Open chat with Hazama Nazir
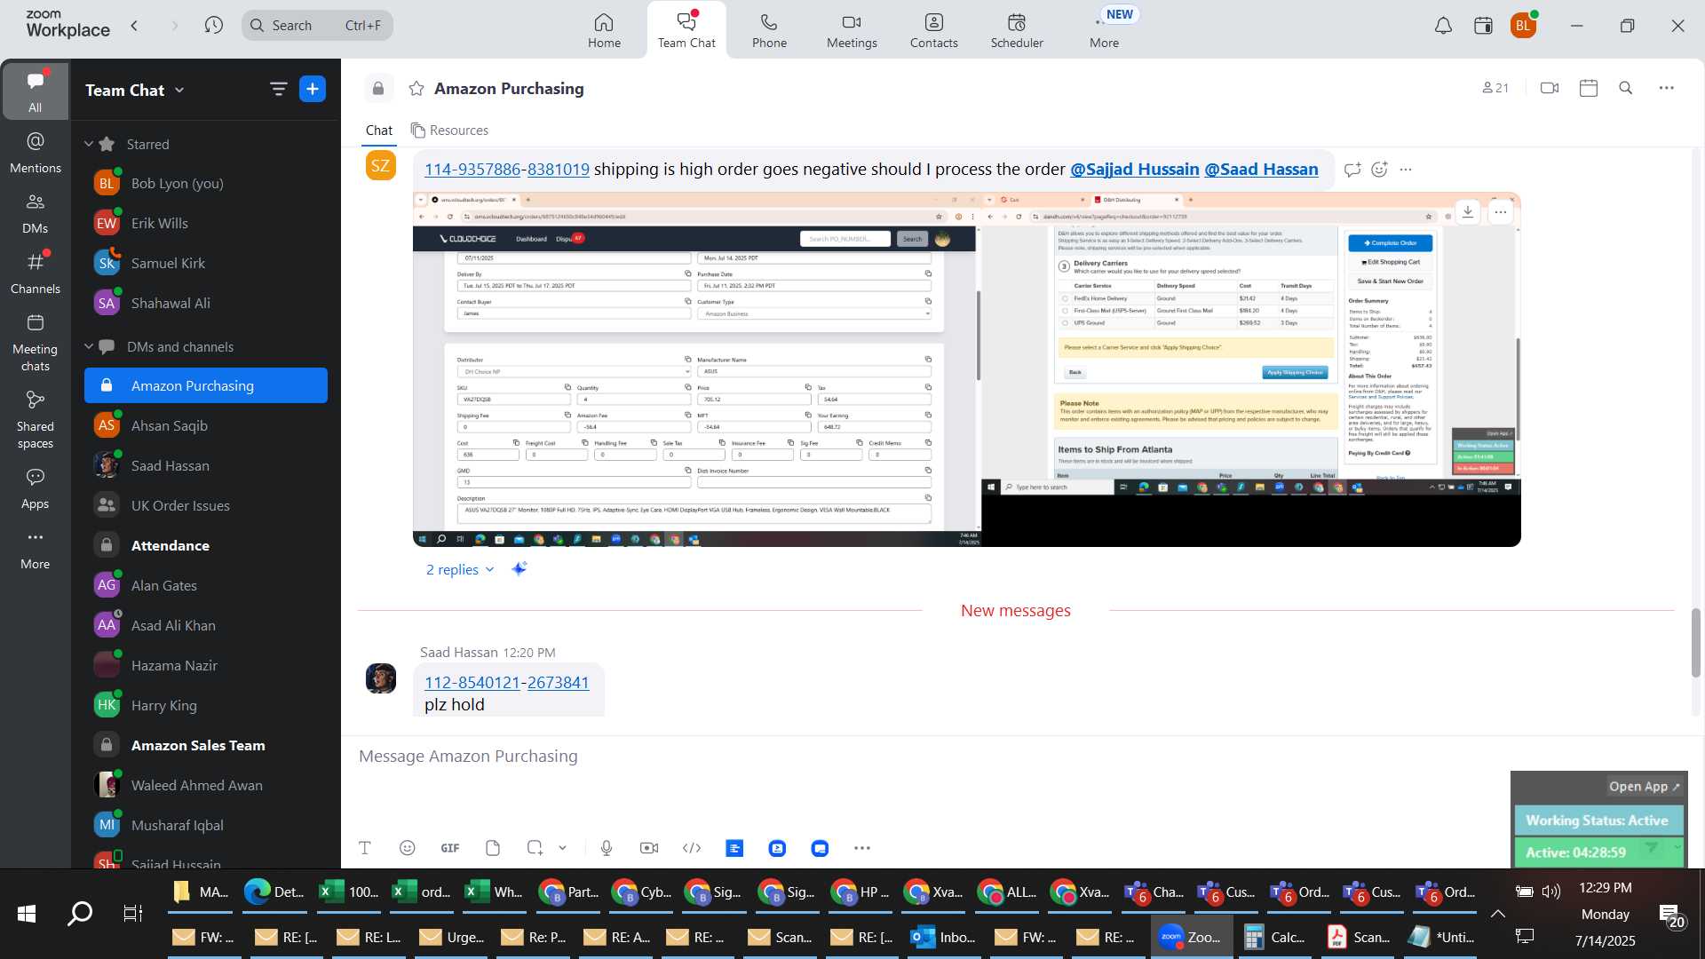This screenshot has width=1705, height=959. (x=206, y=665)
